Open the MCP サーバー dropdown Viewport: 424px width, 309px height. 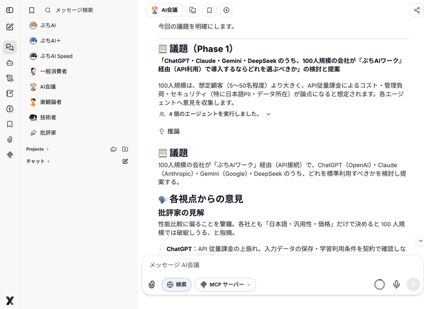(x=225, y=284)
